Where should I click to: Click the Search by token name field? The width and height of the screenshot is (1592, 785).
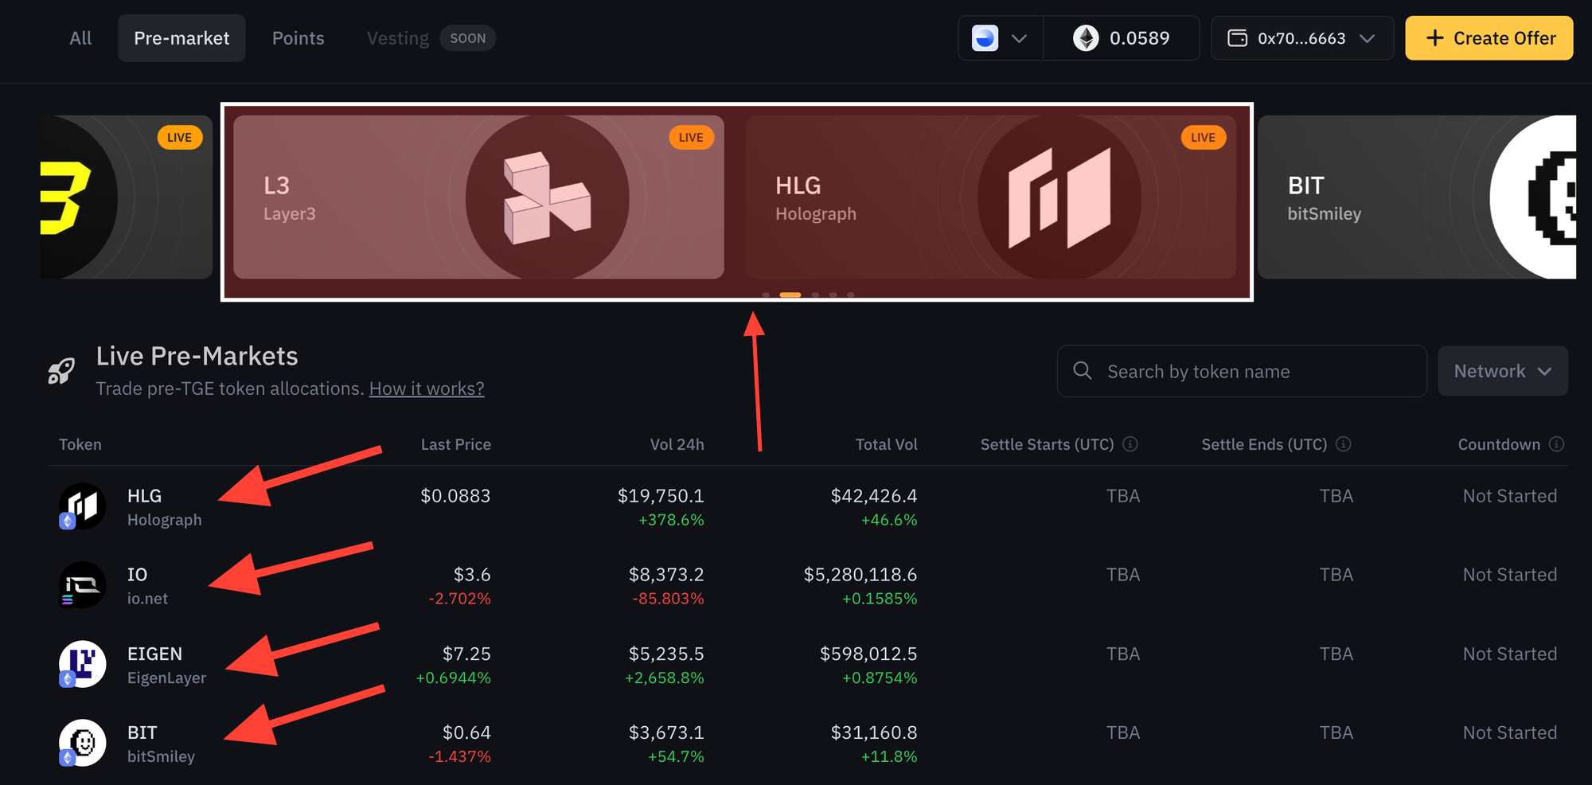tap(1242, 371)
